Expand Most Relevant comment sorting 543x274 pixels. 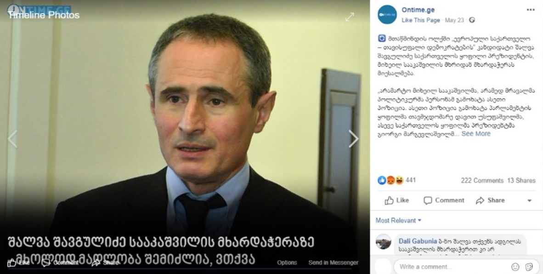pos(399,220)
